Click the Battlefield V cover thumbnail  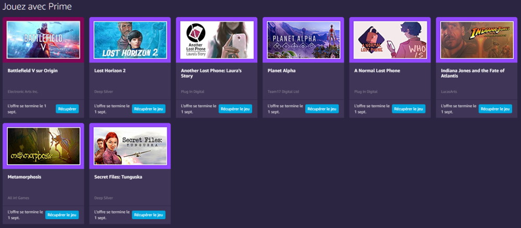point(43,40)
